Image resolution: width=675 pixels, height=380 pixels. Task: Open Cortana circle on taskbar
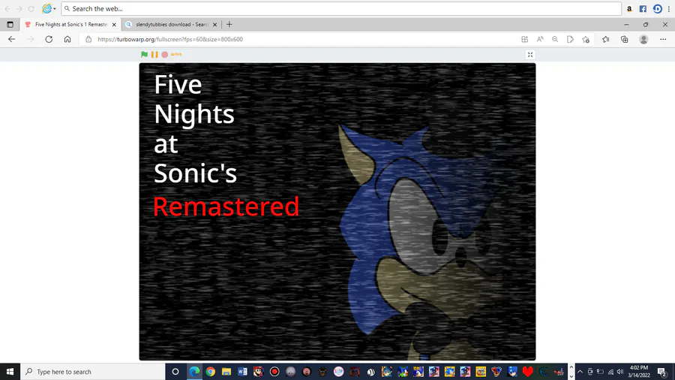tap(175, 372)
